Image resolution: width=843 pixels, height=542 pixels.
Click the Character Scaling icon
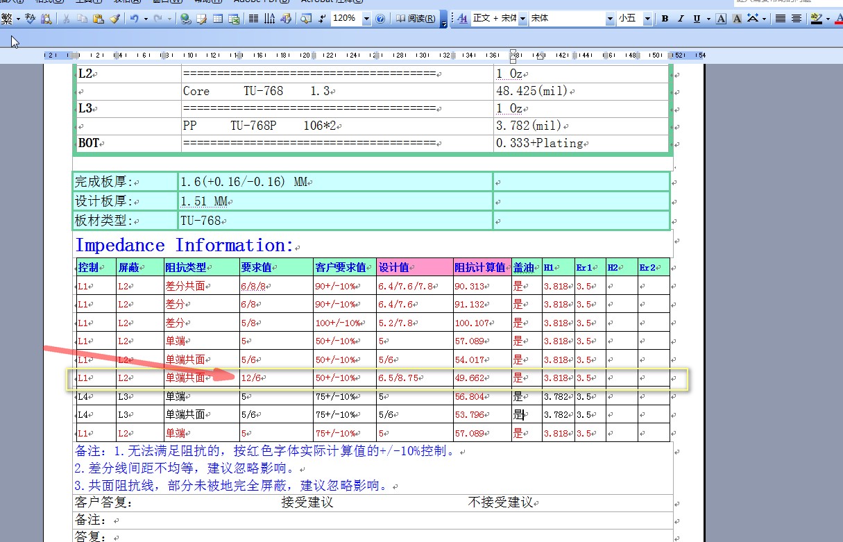pyautogui.click(x=752, y=19)
